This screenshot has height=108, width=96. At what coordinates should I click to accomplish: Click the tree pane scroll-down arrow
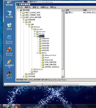click(62, 77)
